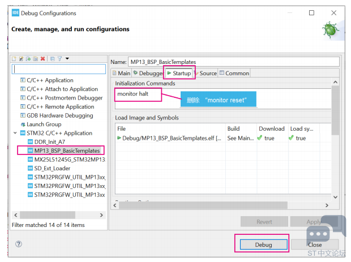
Task: Delete selected configuration with red X
Action: 43,59
